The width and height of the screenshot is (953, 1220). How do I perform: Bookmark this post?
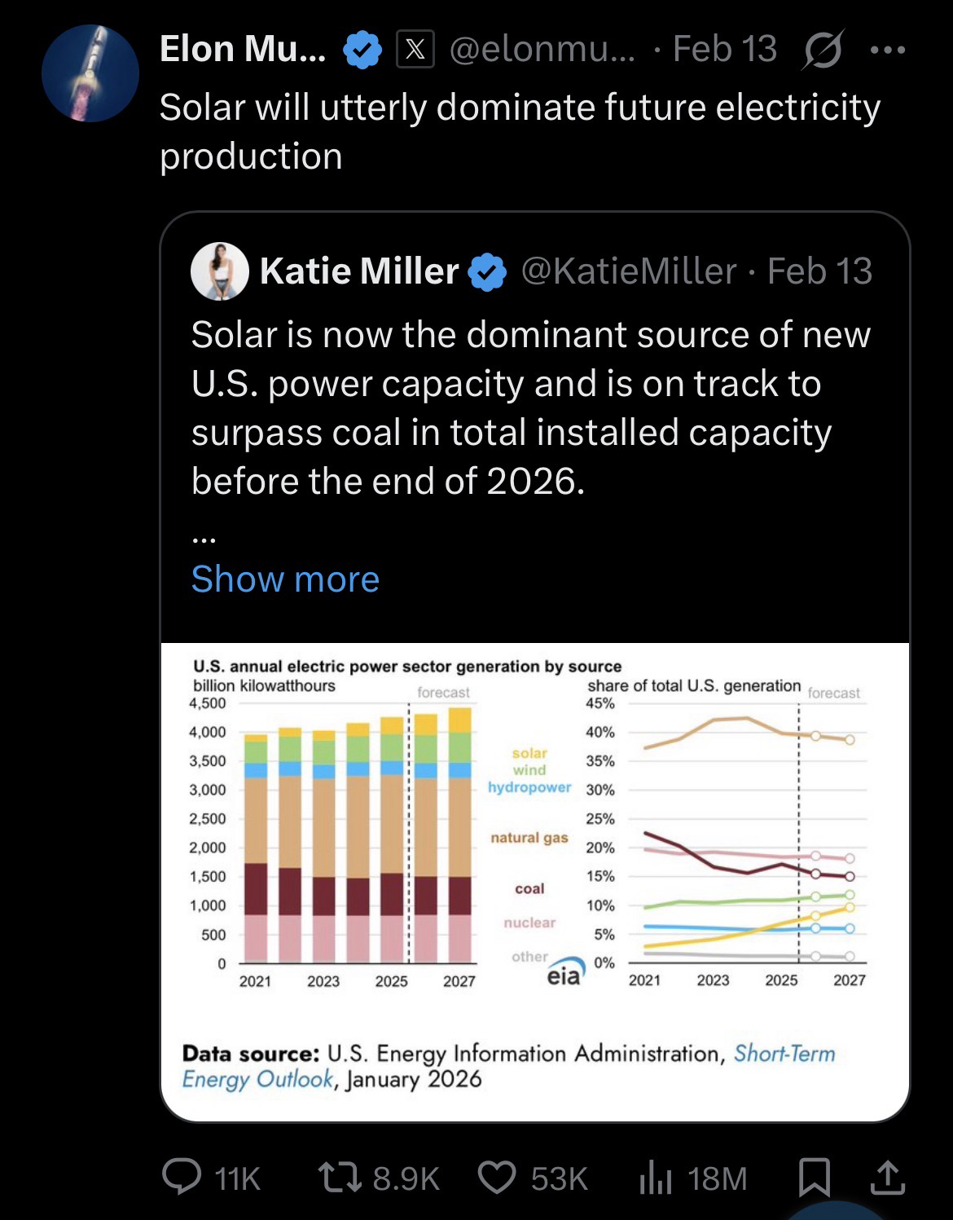813,1178
